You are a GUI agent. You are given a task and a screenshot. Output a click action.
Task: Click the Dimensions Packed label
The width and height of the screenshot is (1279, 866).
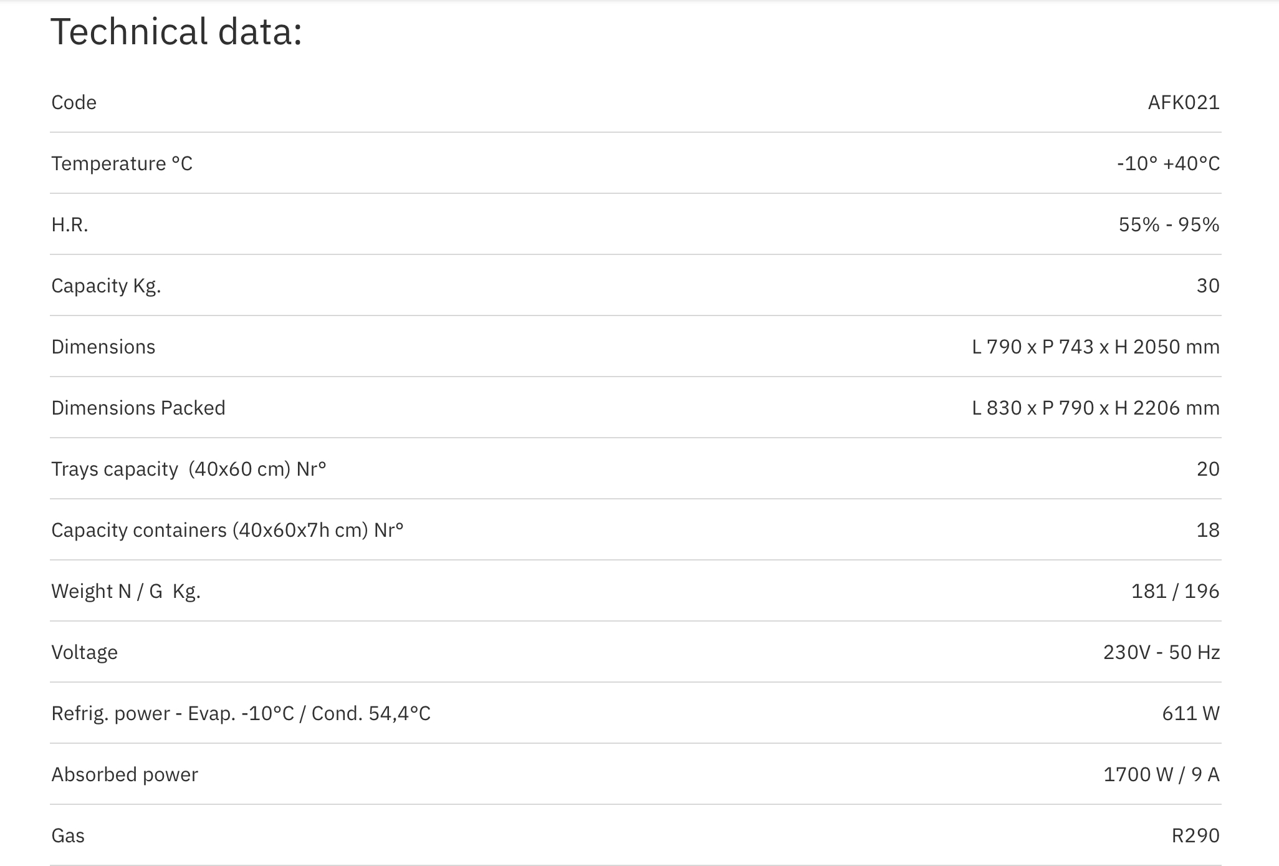point(138,408)
